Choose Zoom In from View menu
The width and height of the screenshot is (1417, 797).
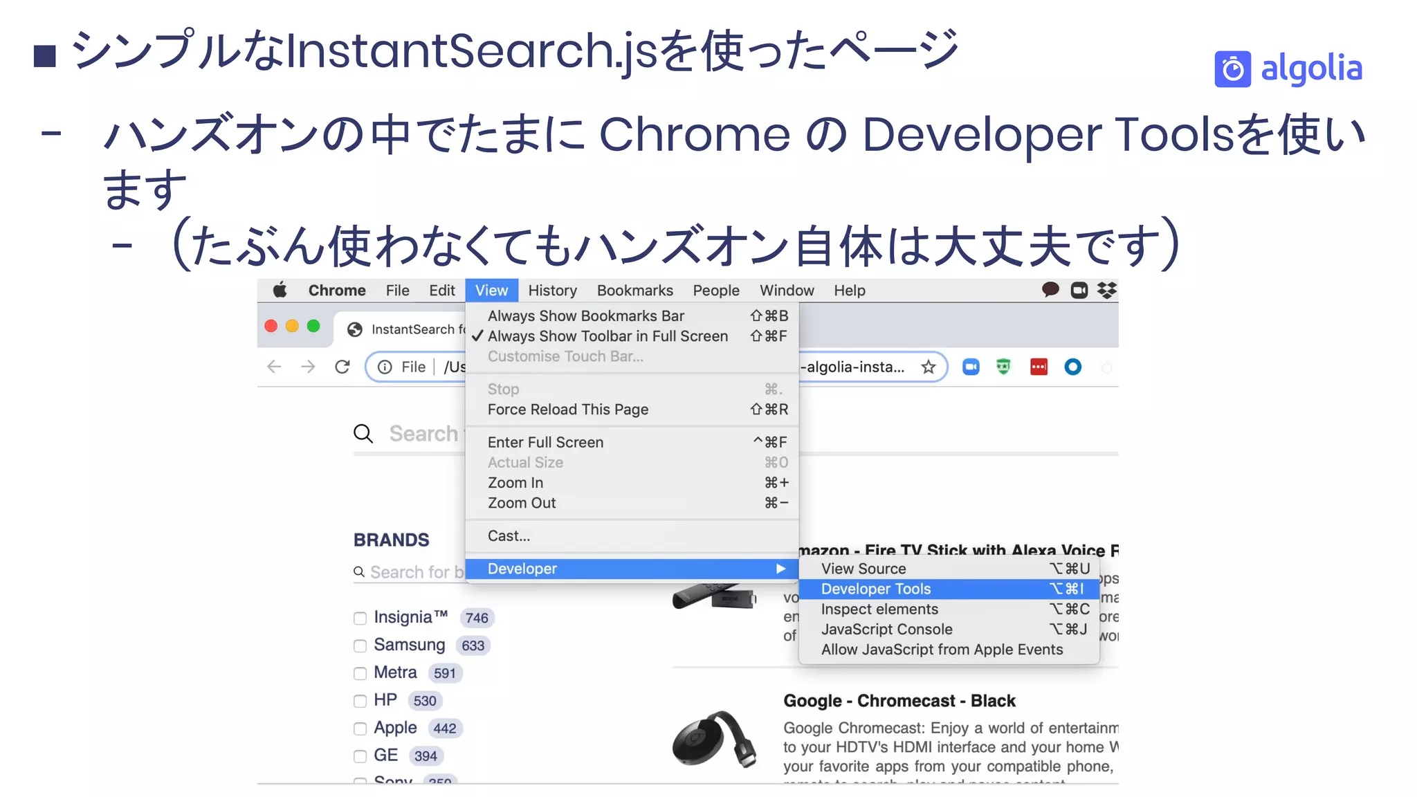[x=632, y=483]
